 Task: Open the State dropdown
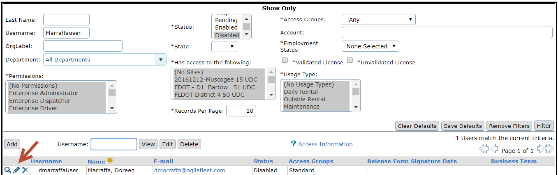[224, 46]
